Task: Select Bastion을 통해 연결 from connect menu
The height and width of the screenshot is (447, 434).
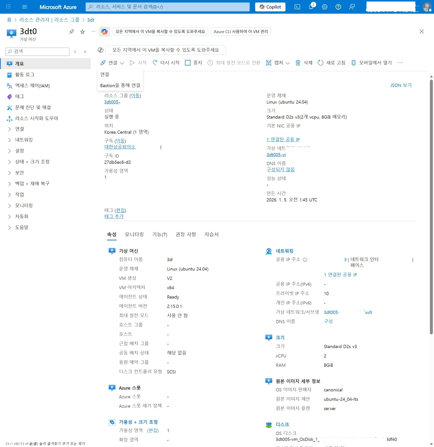Action: pyautogui.click(x=120, y=85)
